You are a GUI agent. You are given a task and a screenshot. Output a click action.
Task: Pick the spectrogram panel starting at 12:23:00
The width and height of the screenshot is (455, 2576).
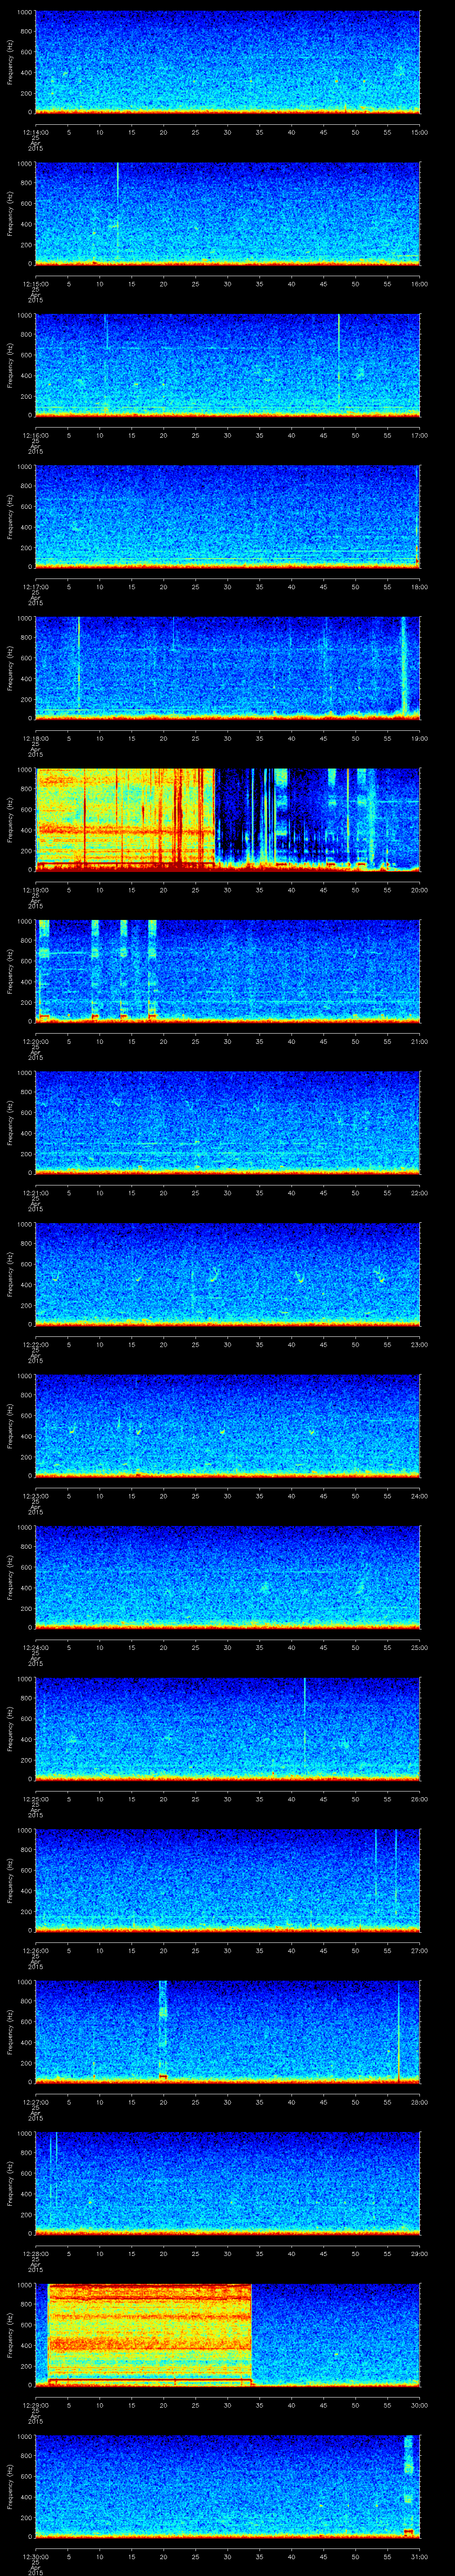tap(228, 1425)
